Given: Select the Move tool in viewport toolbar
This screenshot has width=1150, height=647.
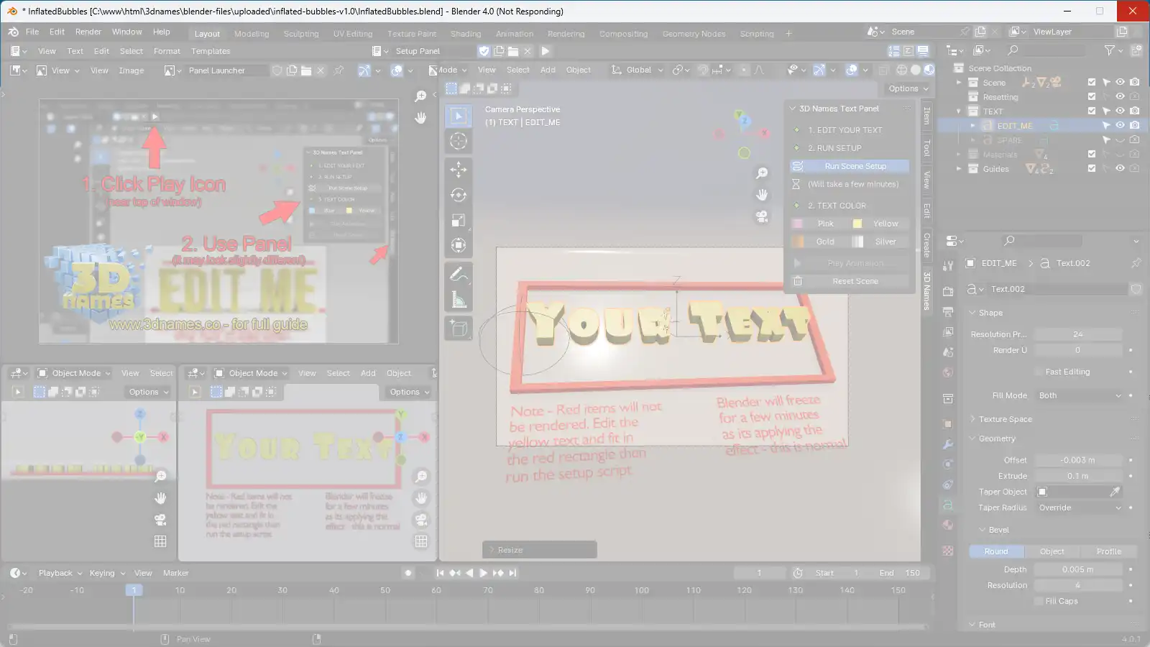Looking at the screenshot, I should coord(459,169).
